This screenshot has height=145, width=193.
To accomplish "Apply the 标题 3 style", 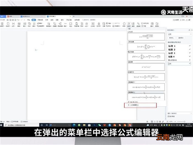I will 179,53.
